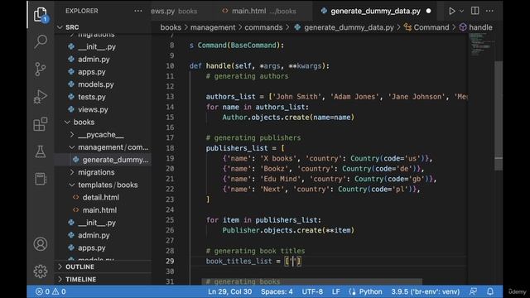Open the run options dropdown arrow
This screenshot has height=298, width=530.
[461, 11]
